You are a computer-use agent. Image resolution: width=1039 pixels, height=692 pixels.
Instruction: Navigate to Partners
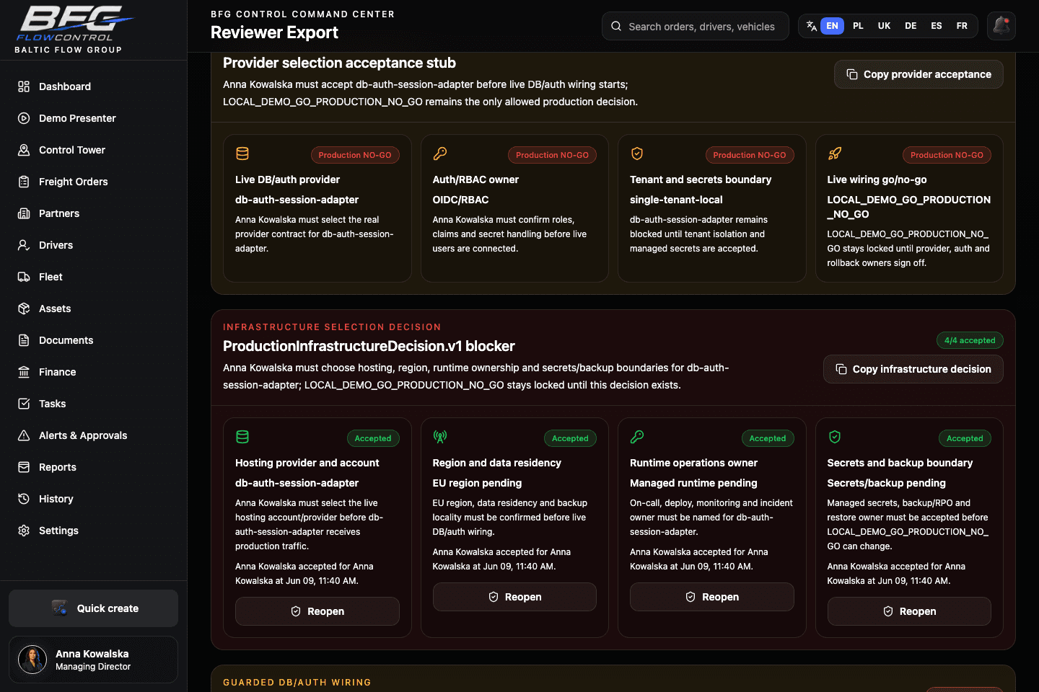pyautogui.click(x=93, y=213)
